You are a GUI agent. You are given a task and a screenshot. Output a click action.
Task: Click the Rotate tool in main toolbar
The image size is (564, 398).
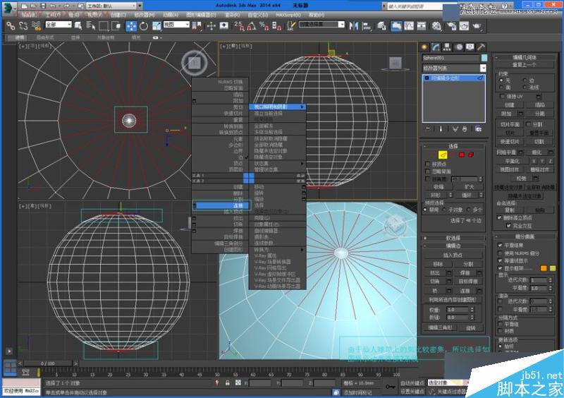(x=144, y=25)
